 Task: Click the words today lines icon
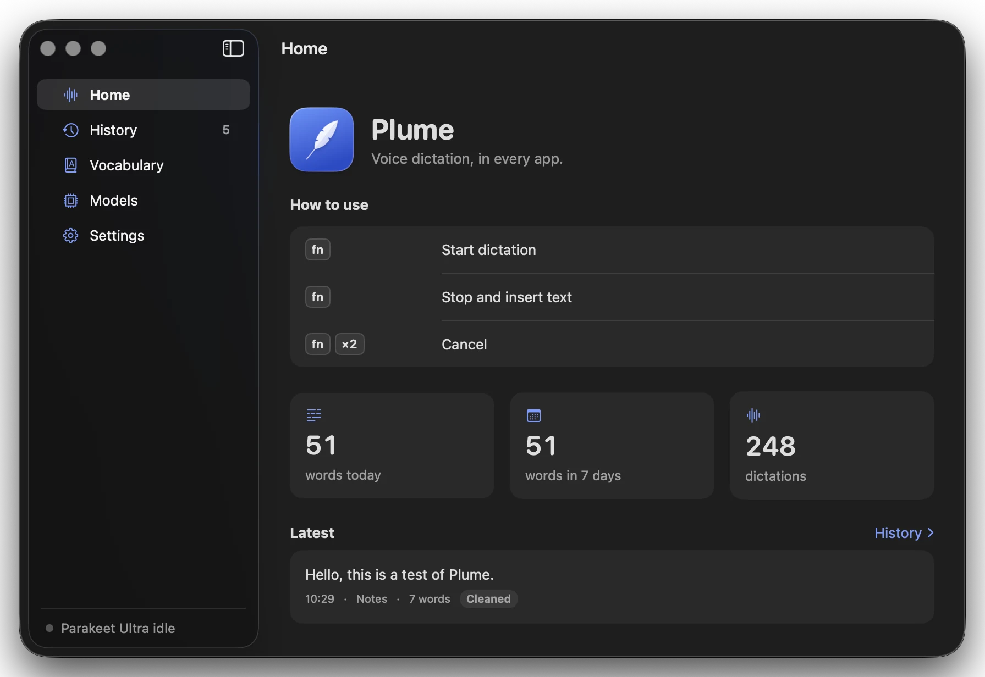pos(314,415)
